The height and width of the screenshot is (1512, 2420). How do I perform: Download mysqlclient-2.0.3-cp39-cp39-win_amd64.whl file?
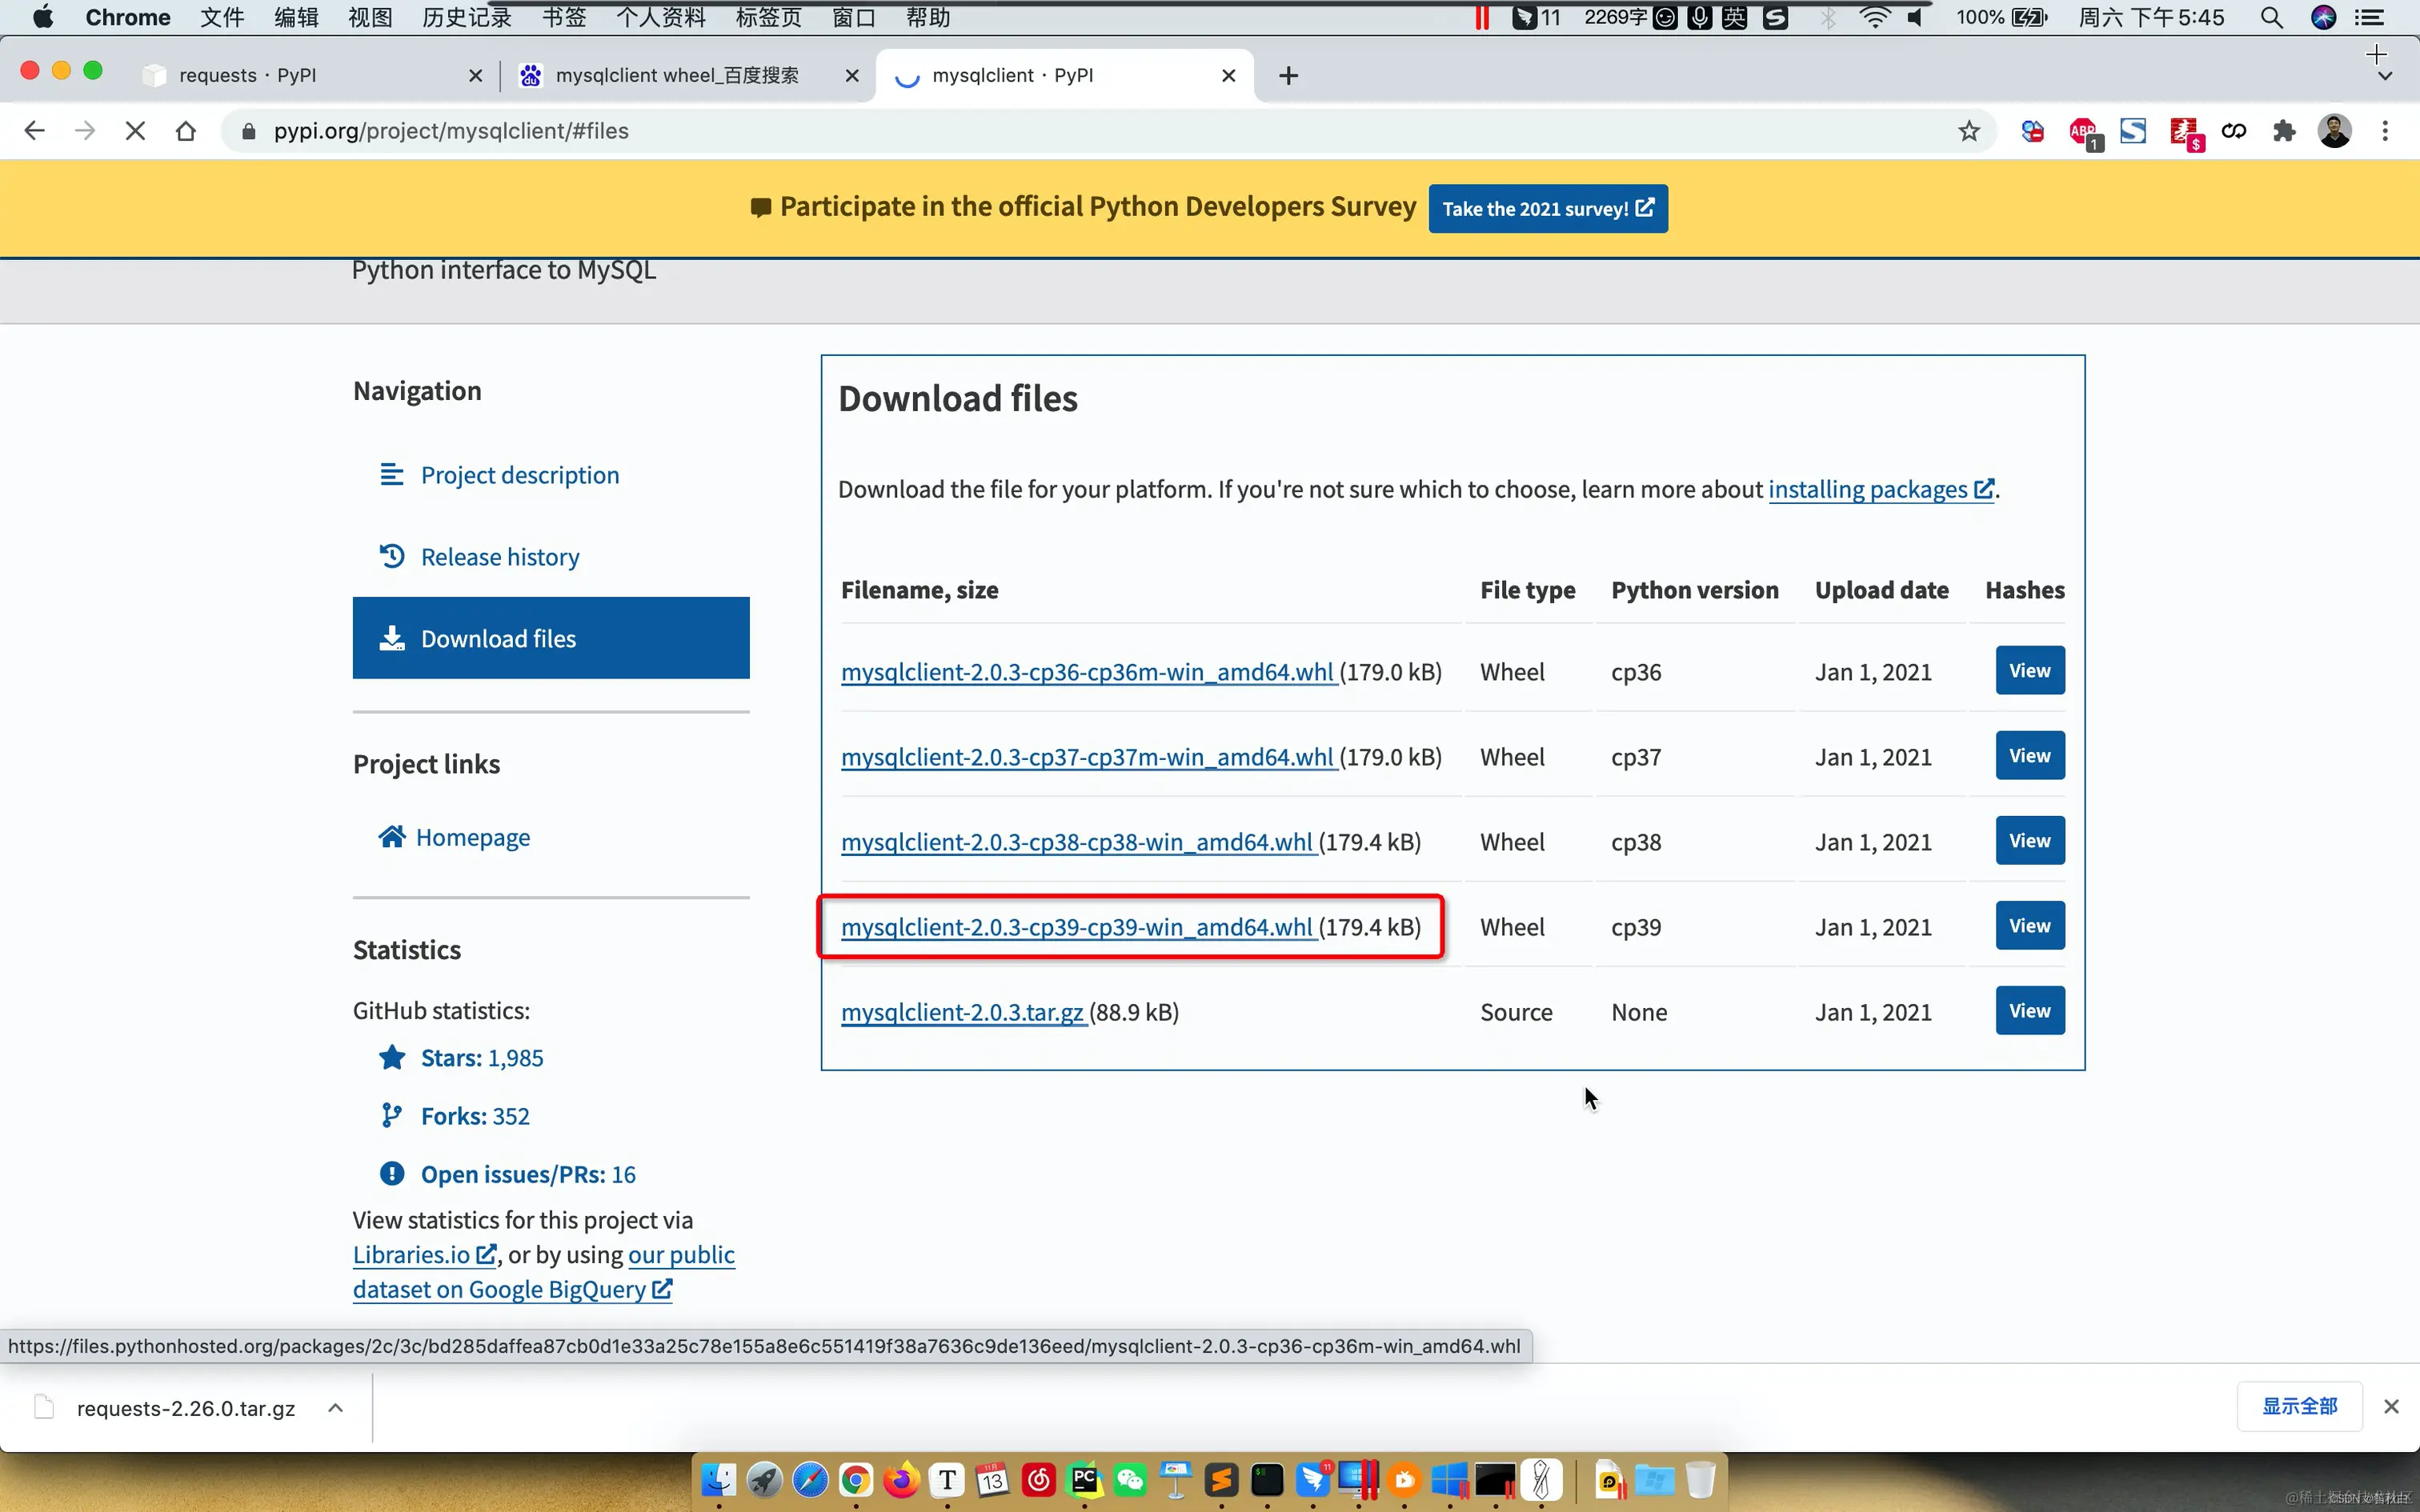[x=1077, y=927]
